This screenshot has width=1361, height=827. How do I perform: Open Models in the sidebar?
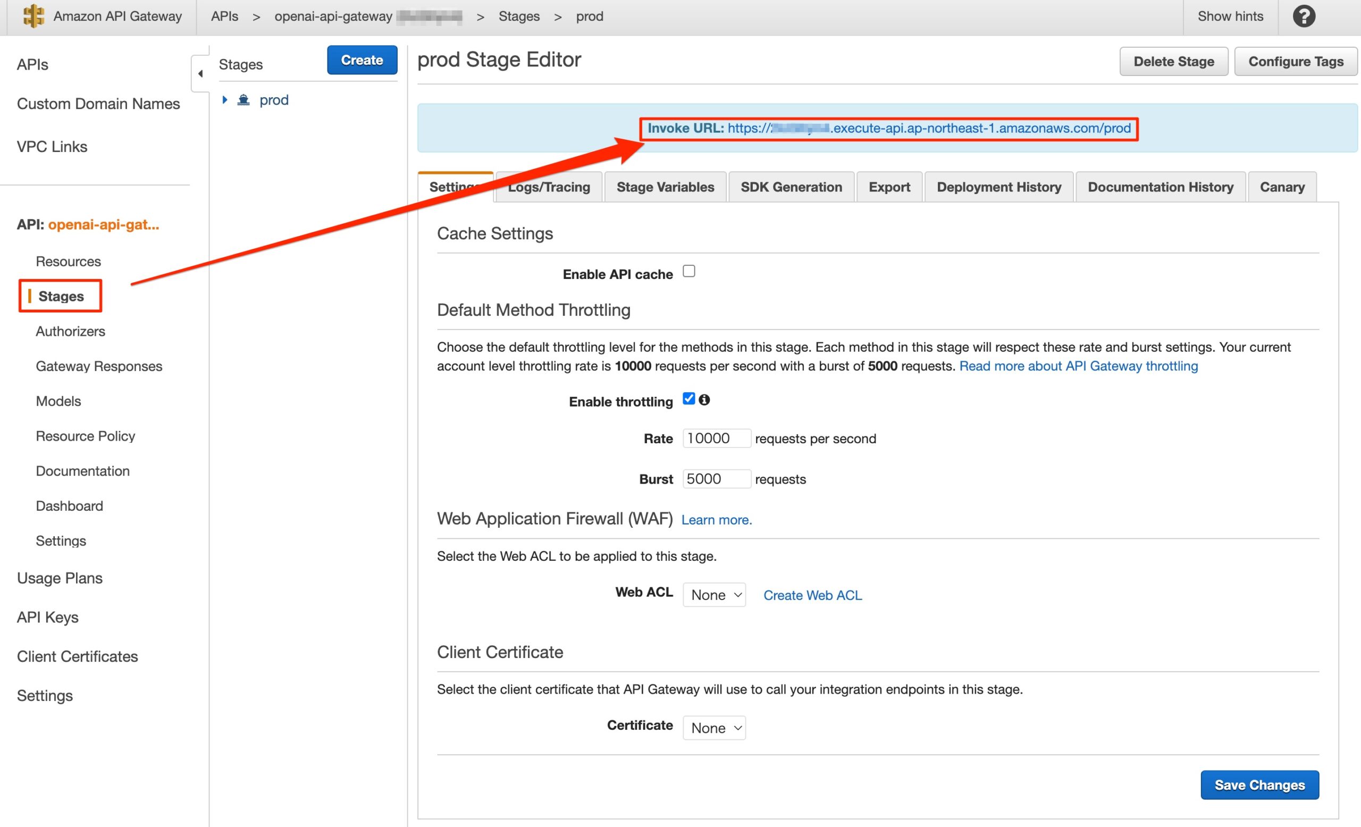[x=58, y=401]
